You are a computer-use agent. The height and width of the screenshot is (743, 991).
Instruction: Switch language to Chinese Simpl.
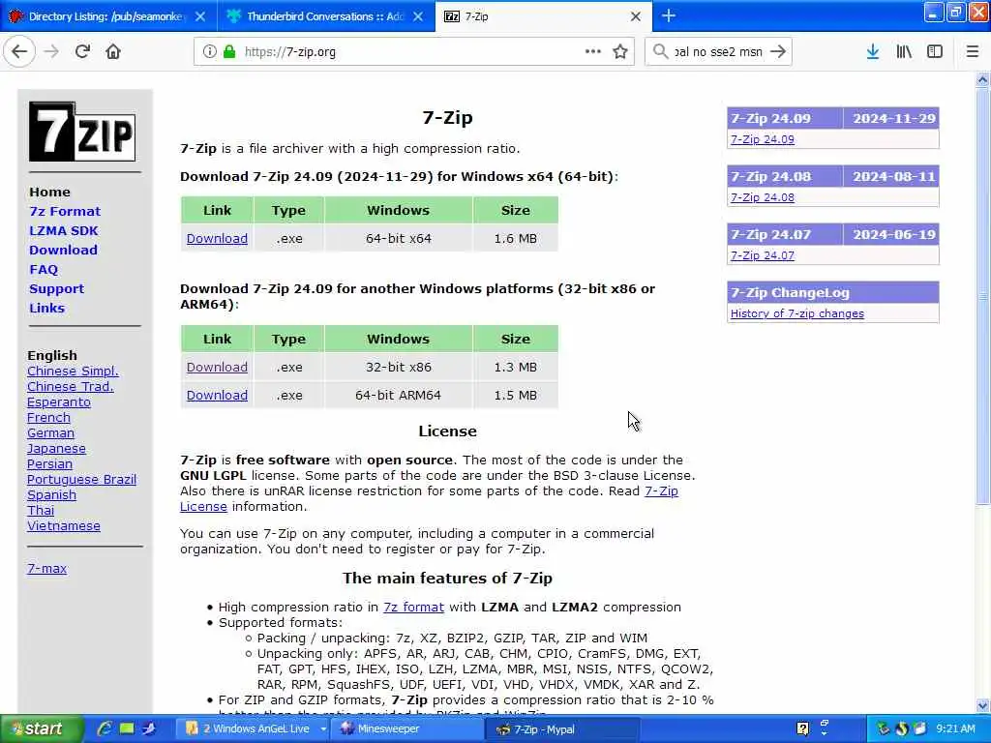[73, 371]
